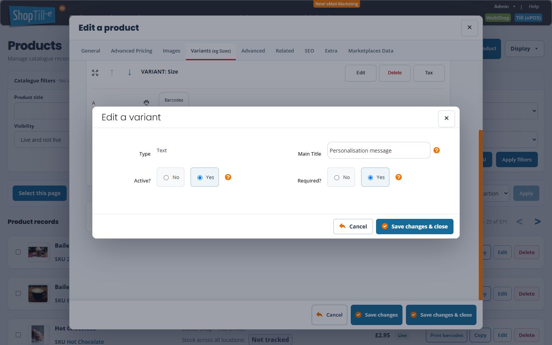
Task: Close the Edit a variant dialog
Action: click(447, 118)
